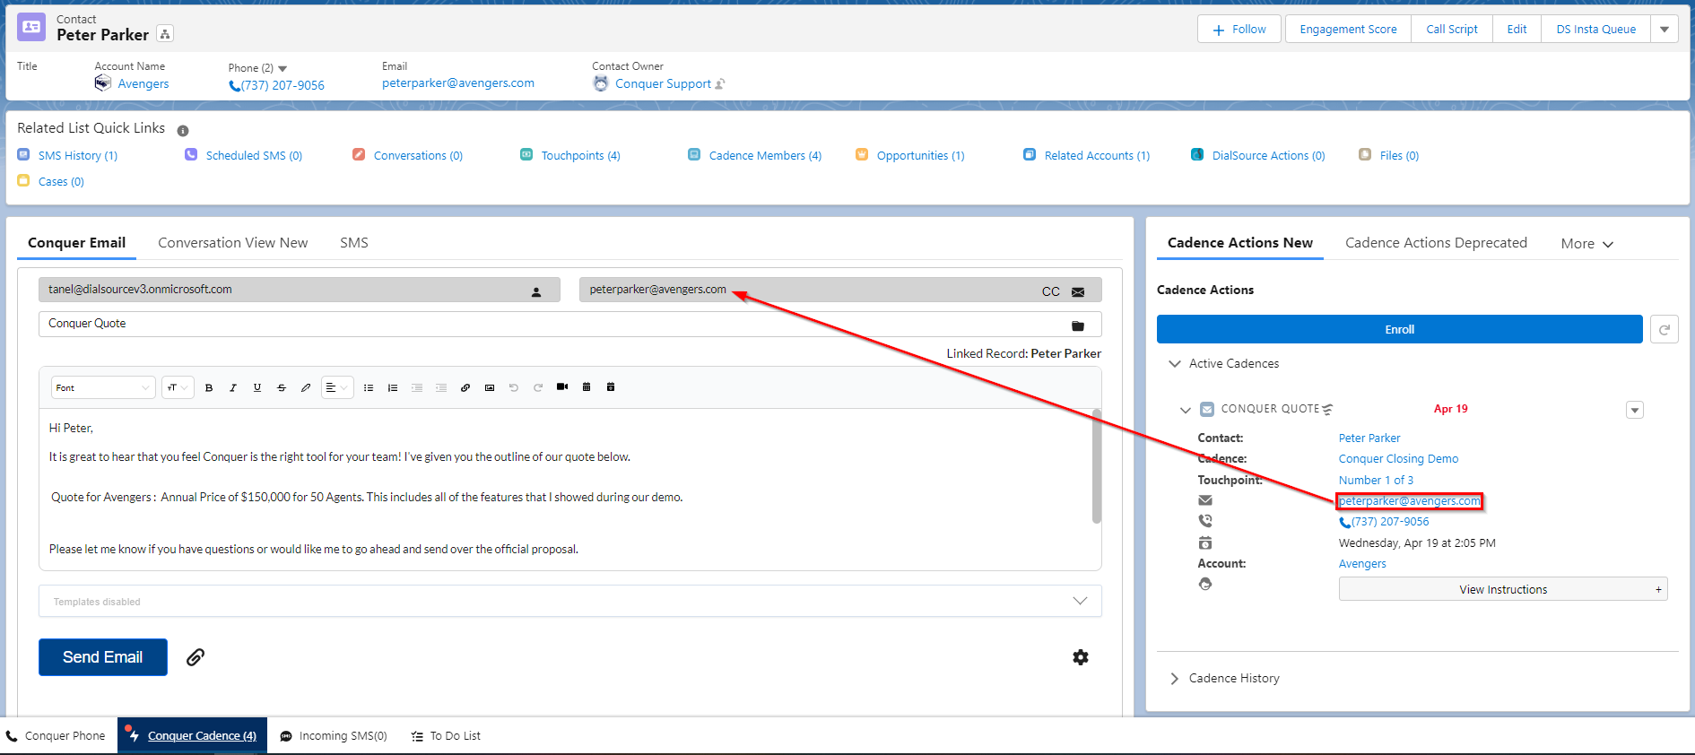1695x755 pixels.
Task: Open Conquer Closing Demo cadence link
Action: pyautogui.click(x=1398, y=459)
